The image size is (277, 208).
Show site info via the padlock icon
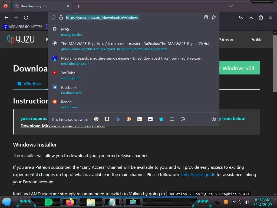click(61, 17)
